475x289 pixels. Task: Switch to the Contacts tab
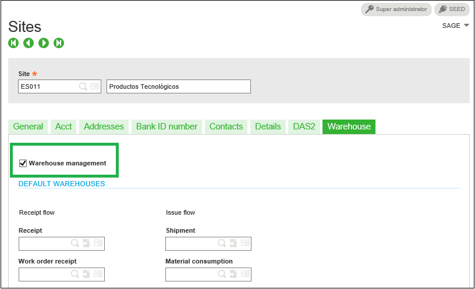tap(226, 127)
